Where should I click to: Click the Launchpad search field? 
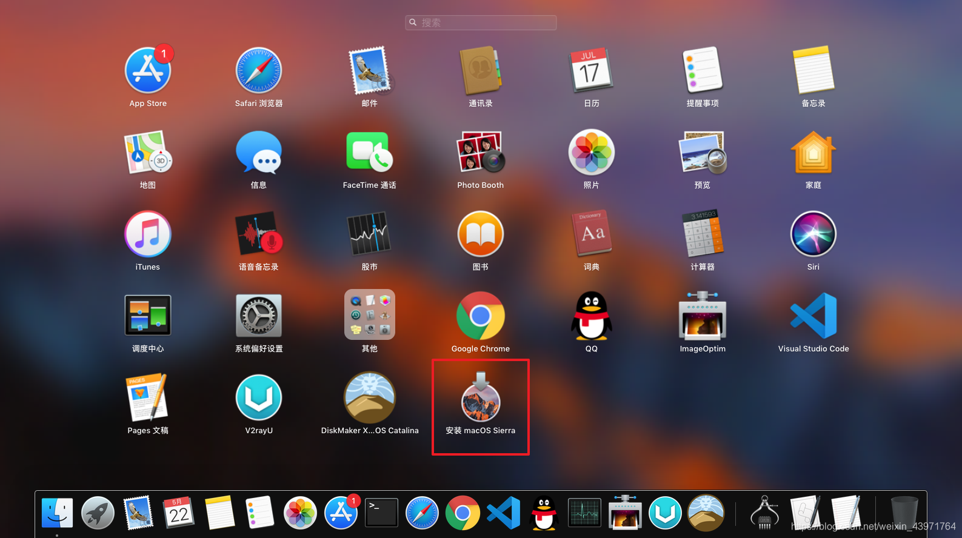coord(481,22)
